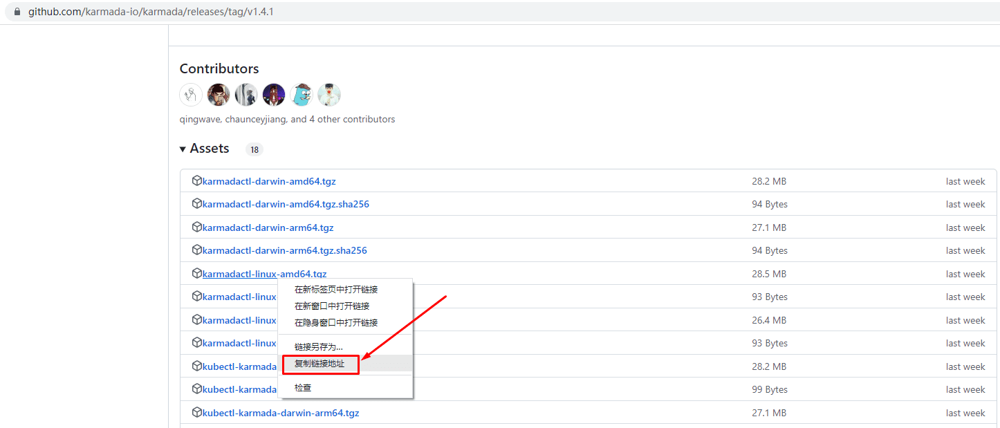The width and height of the screenshot is (1000, 428).
Task: Open second contributor avatar
Action: (x=219, y=95)
